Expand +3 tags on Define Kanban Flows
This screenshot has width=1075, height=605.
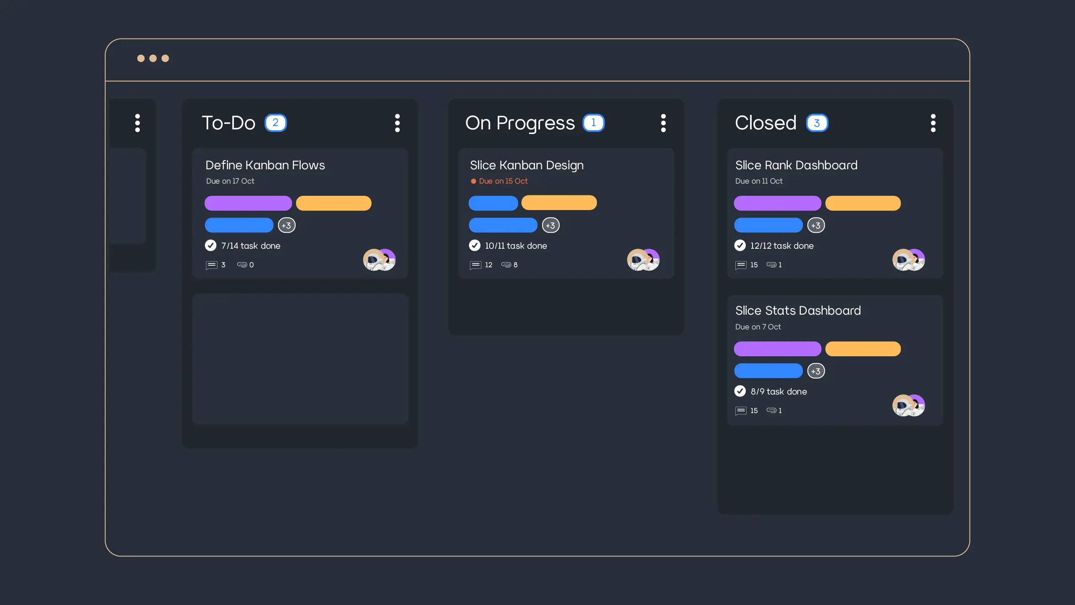click(286, 225)
